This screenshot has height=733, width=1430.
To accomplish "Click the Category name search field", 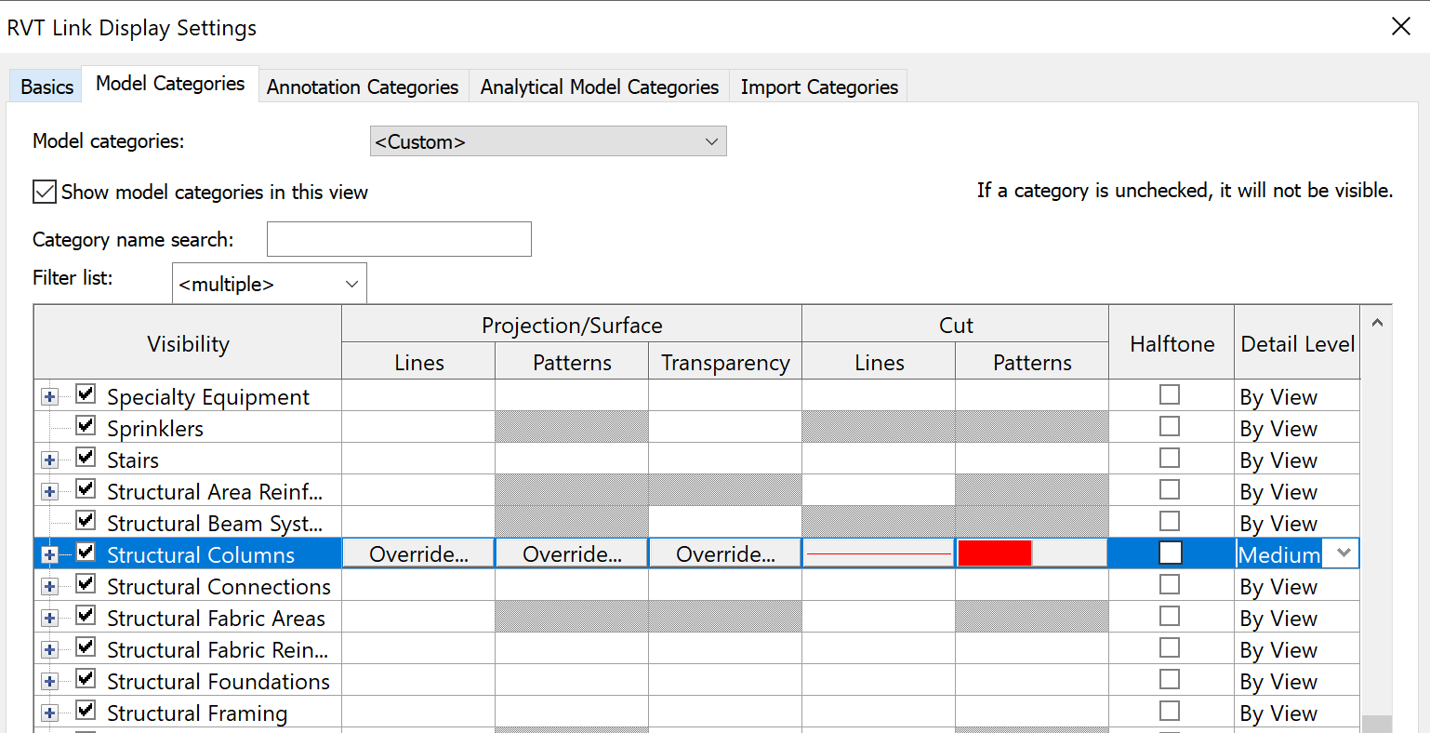I will (x=399, y=239).
